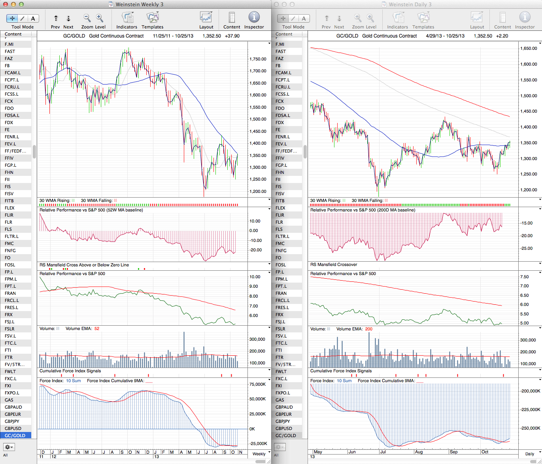Select FDX in the Daily symbol list
This screenshot has height=464, width=542.
click(x=280, y=123)
